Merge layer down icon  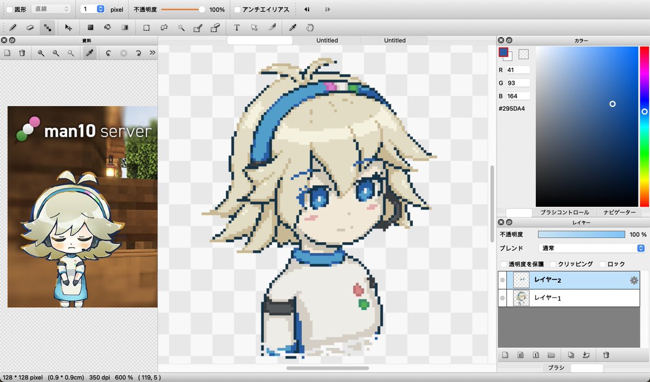(586, 355)
